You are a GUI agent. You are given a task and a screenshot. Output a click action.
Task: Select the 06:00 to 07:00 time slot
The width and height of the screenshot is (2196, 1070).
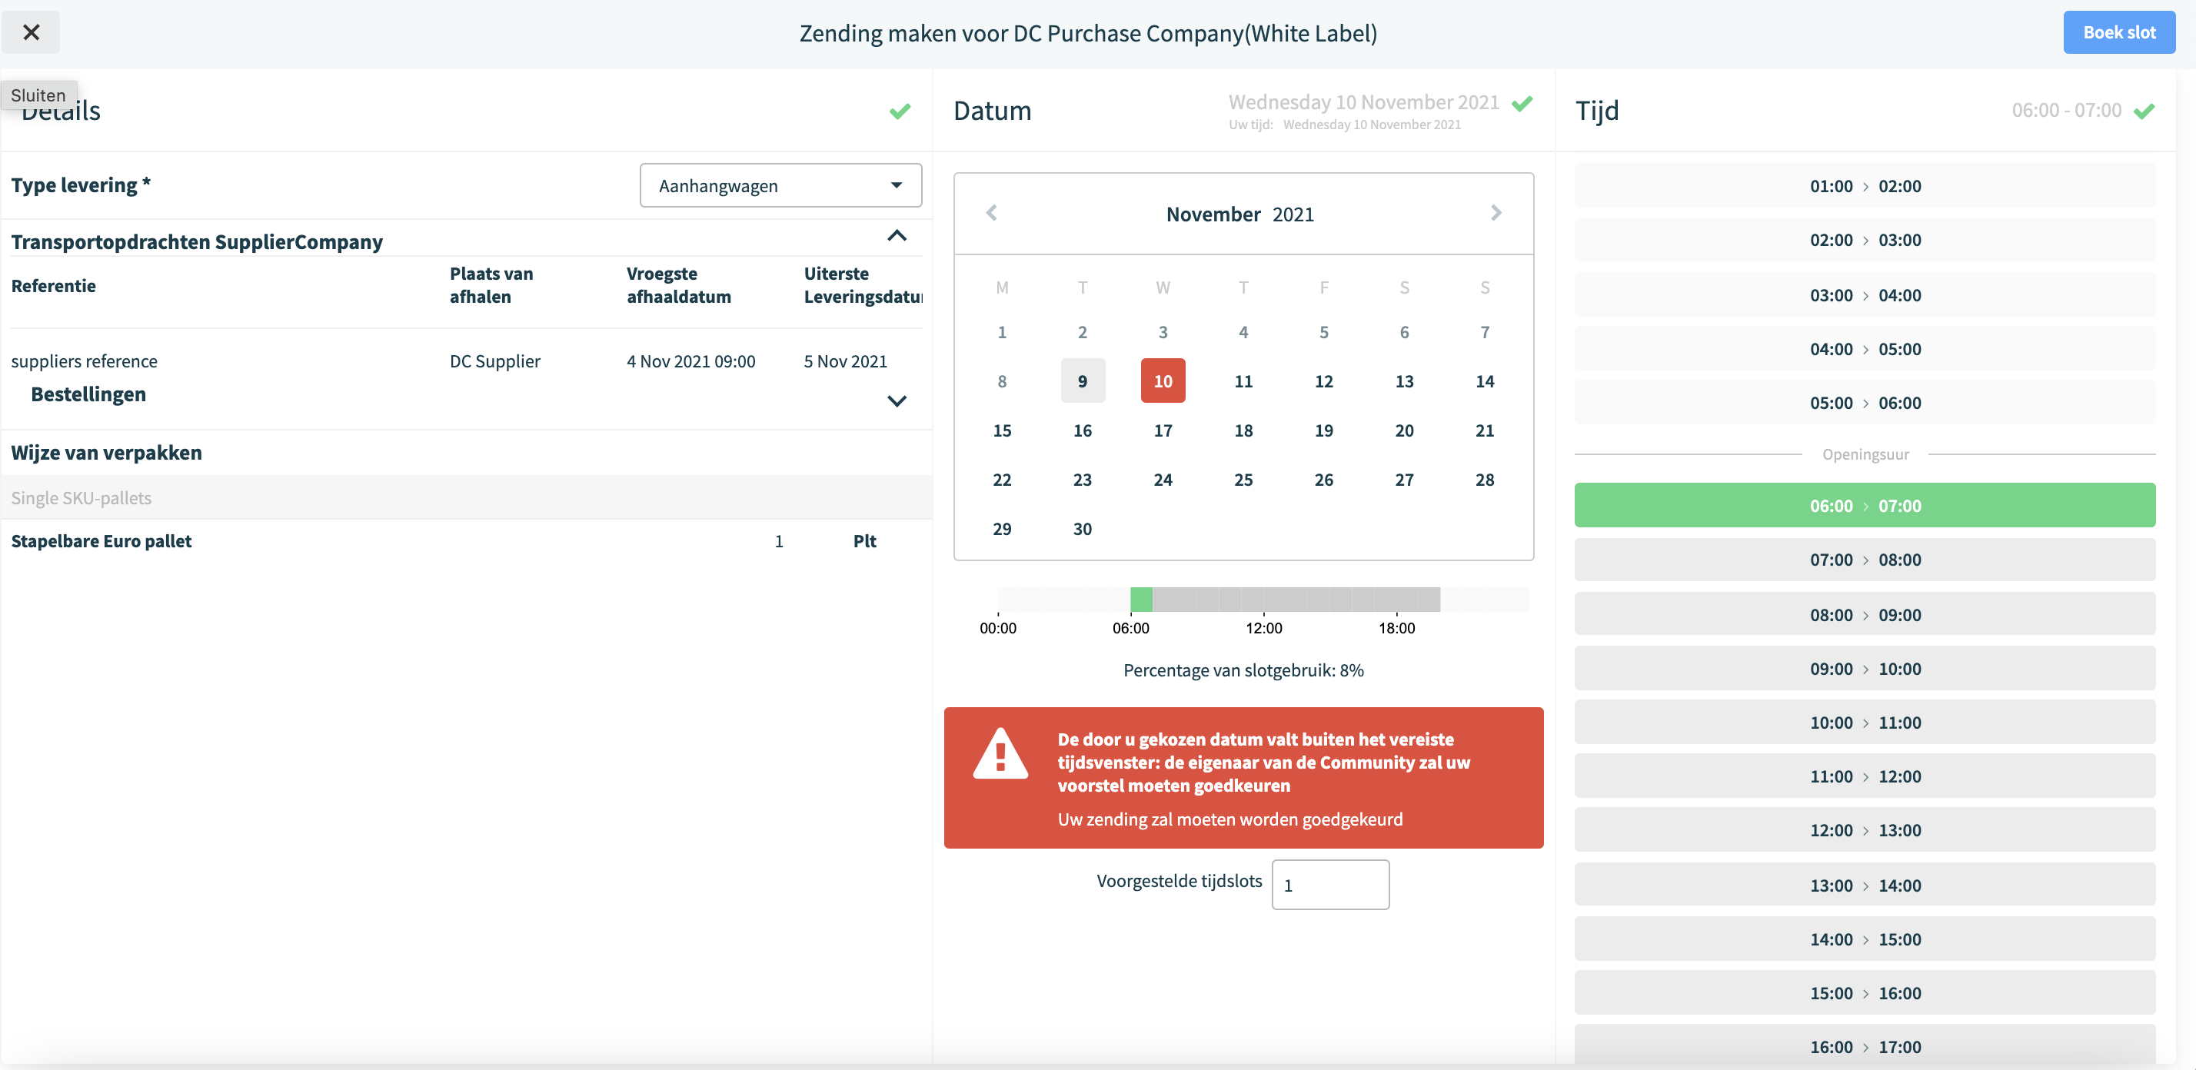pyautogui.click(x=1865, y=505)
